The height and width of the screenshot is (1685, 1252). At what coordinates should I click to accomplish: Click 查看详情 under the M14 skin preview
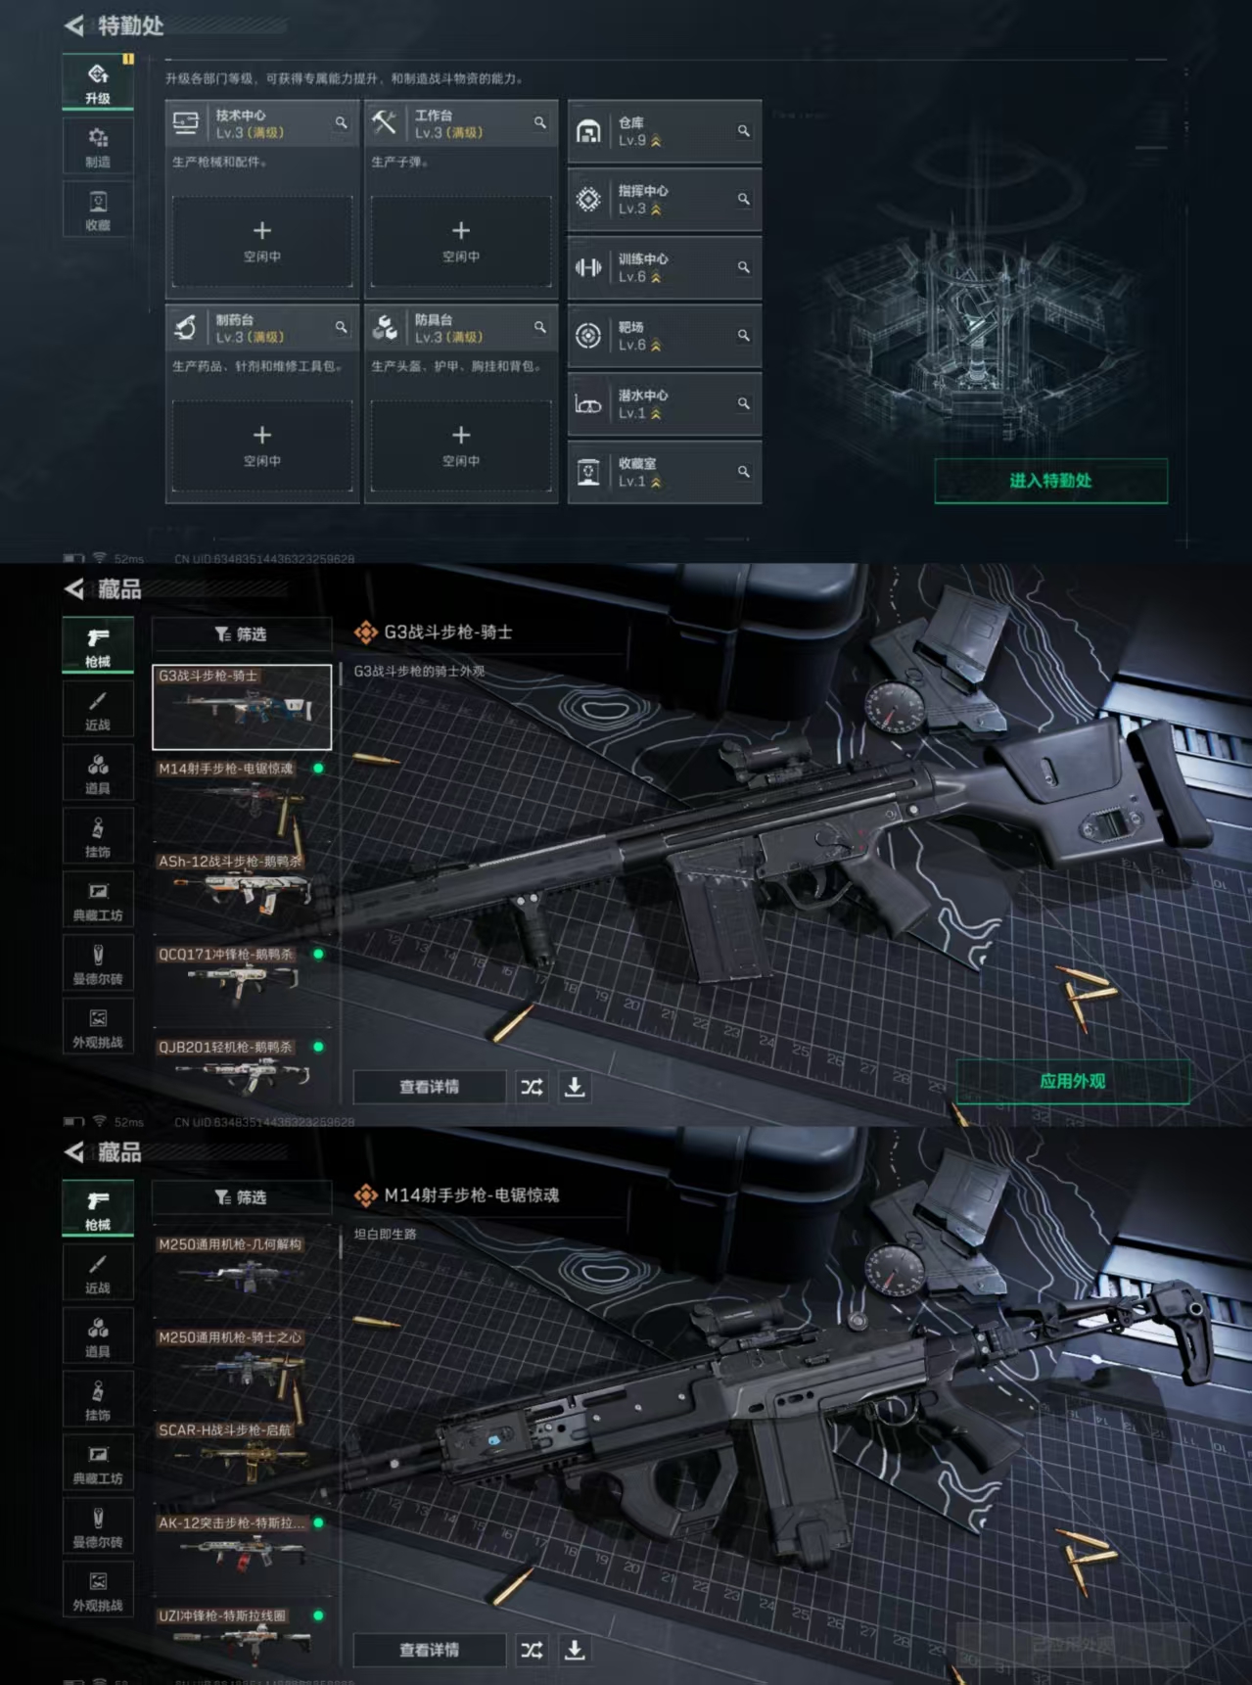(429, 1650)
